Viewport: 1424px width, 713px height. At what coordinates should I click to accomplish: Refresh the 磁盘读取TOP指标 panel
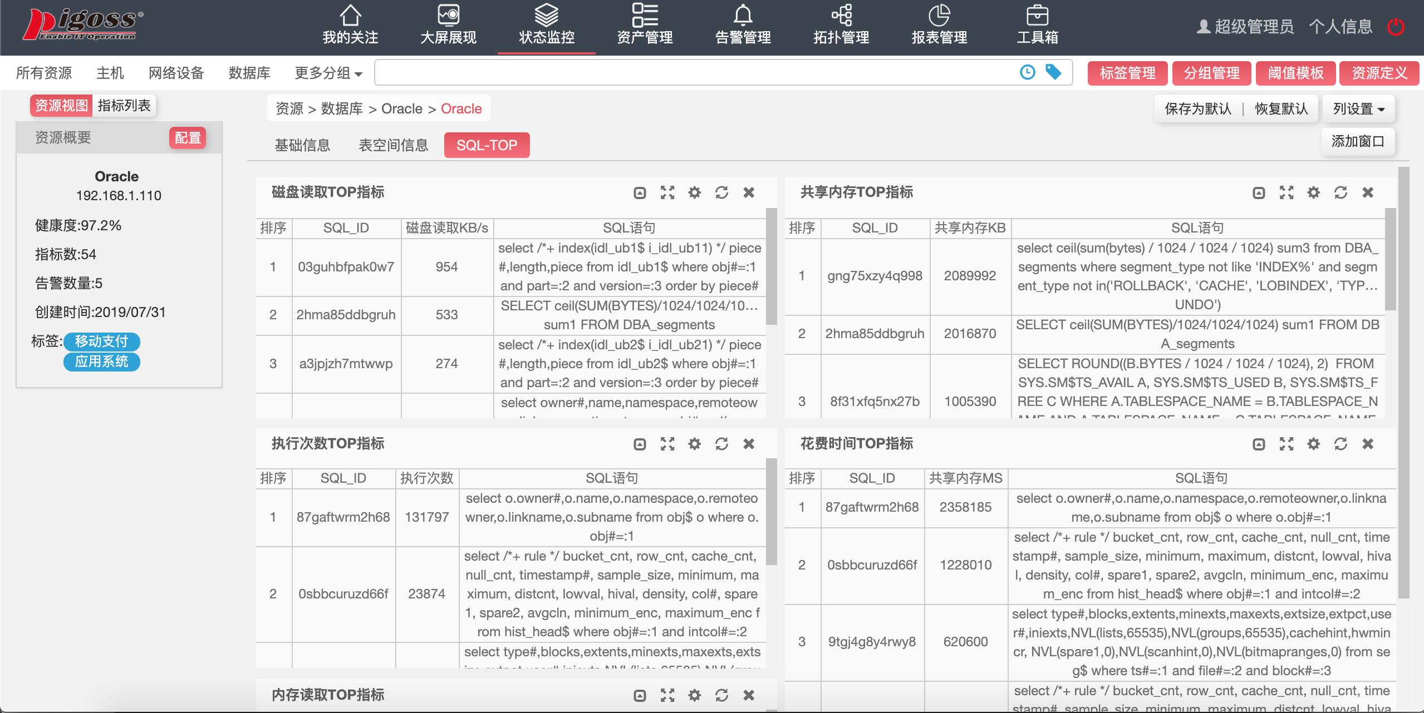click(x=721, y=192)
